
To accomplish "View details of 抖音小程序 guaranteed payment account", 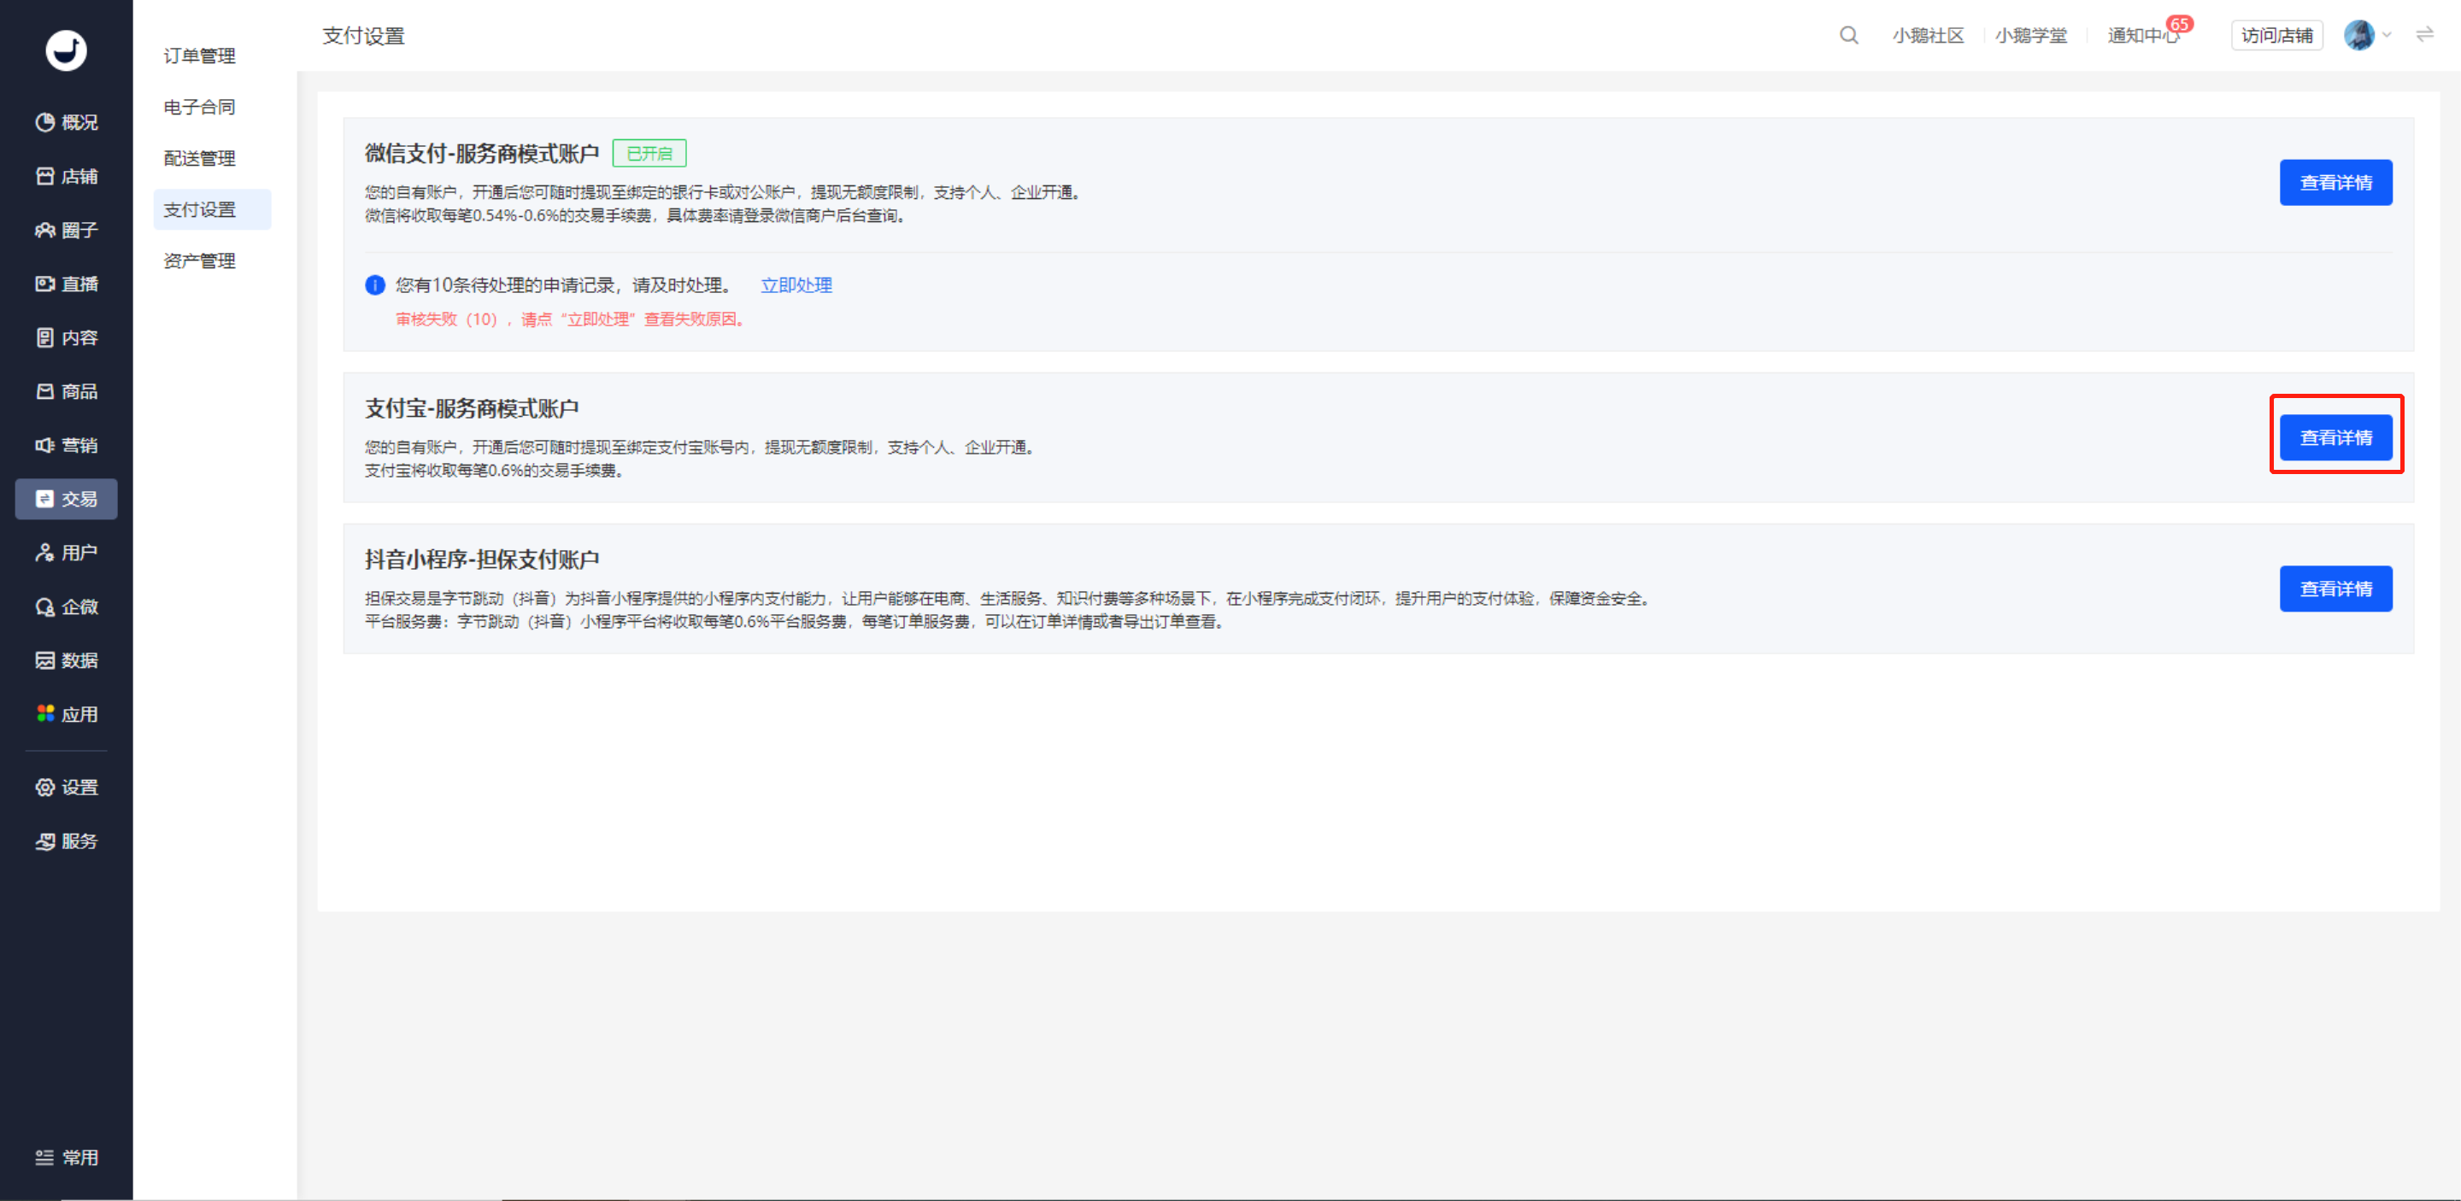I will pos(2336,588).
